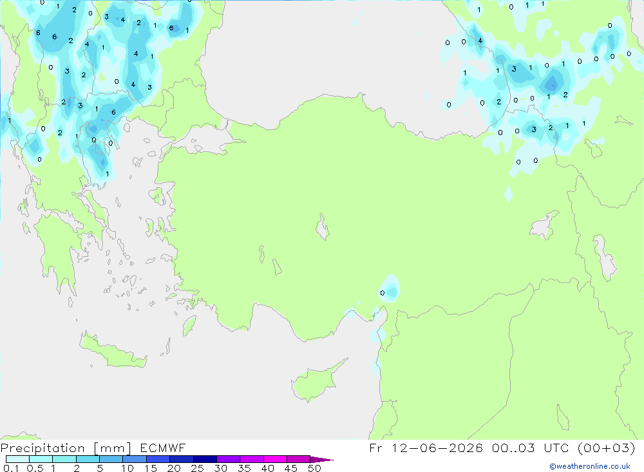The width and height of the screenshot is (644, 472).
Task: Click the 40–45 mm magenta legend swatch
Action: 275,459
